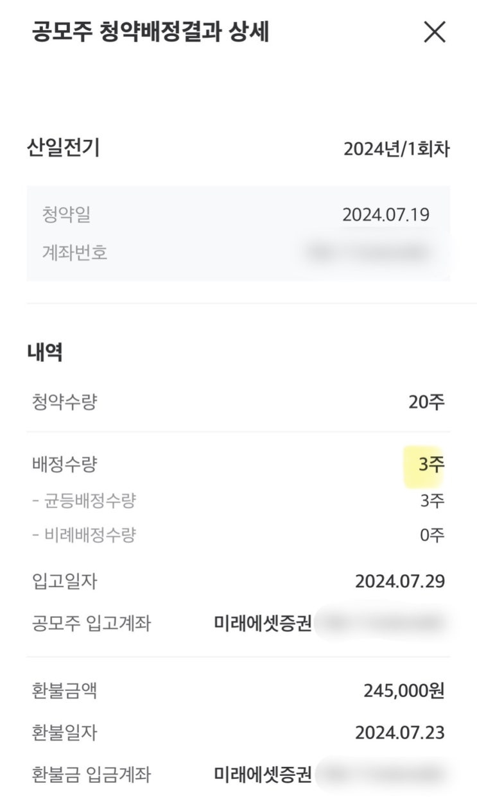Click the 배정수량 row label

tap(64, 465)
